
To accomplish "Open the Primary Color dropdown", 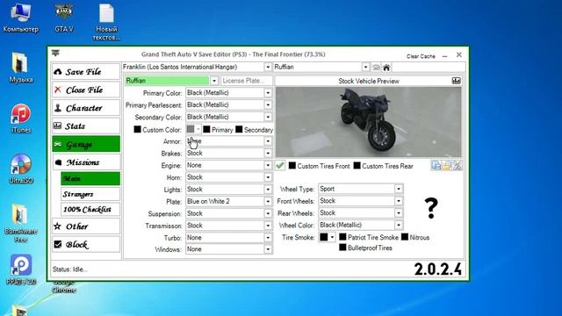I will [x=268, y=93].
